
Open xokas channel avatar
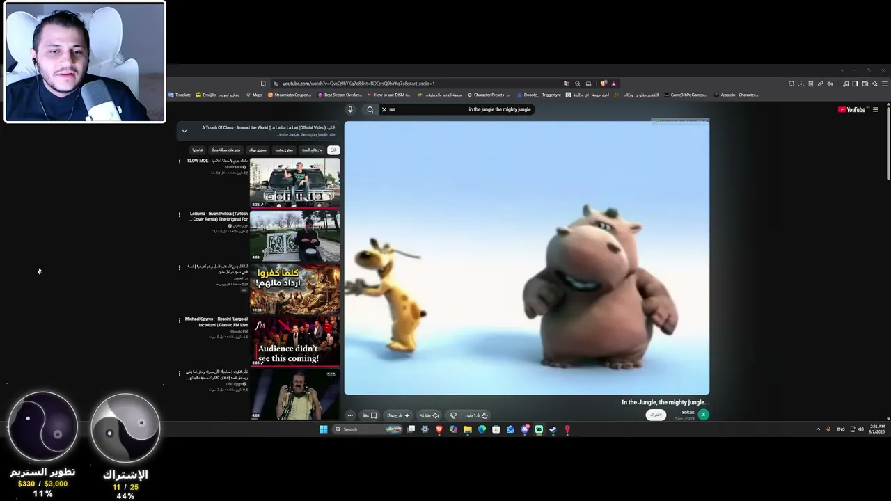[703, 414]
